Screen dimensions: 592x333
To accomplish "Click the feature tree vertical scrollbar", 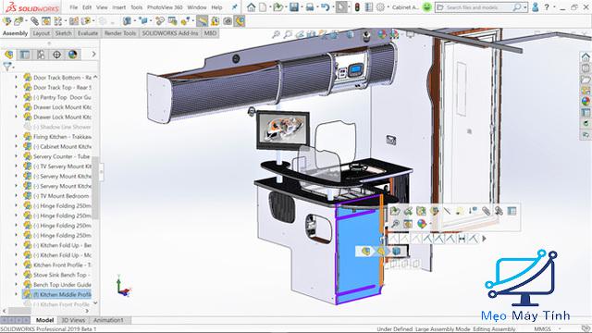I will click(x=95, y=188).
